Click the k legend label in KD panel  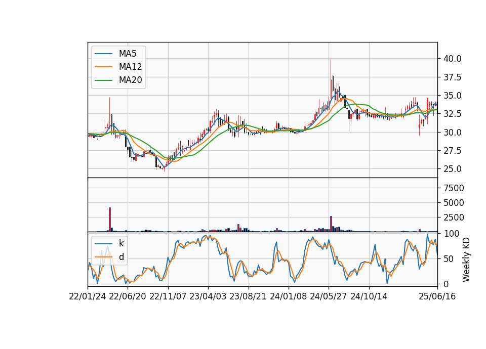121,243
